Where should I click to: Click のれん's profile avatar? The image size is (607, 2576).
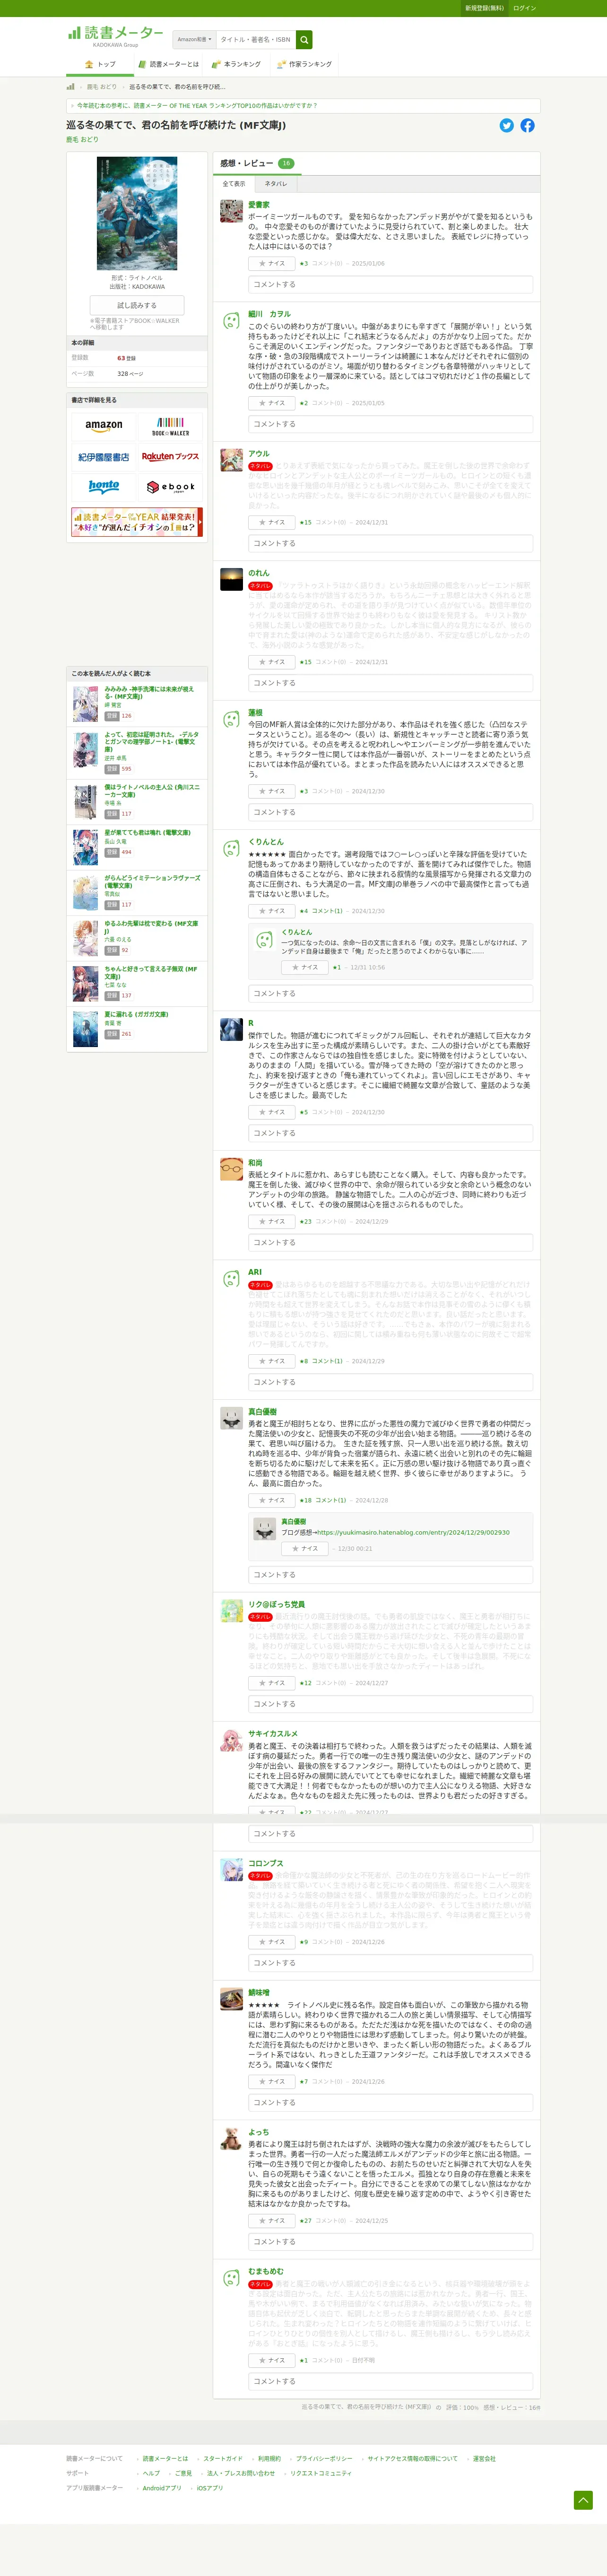pyautogui.click(x=232, y=580)
